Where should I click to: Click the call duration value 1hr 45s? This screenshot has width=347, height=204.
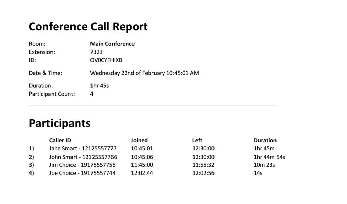[x=99, y=86]
